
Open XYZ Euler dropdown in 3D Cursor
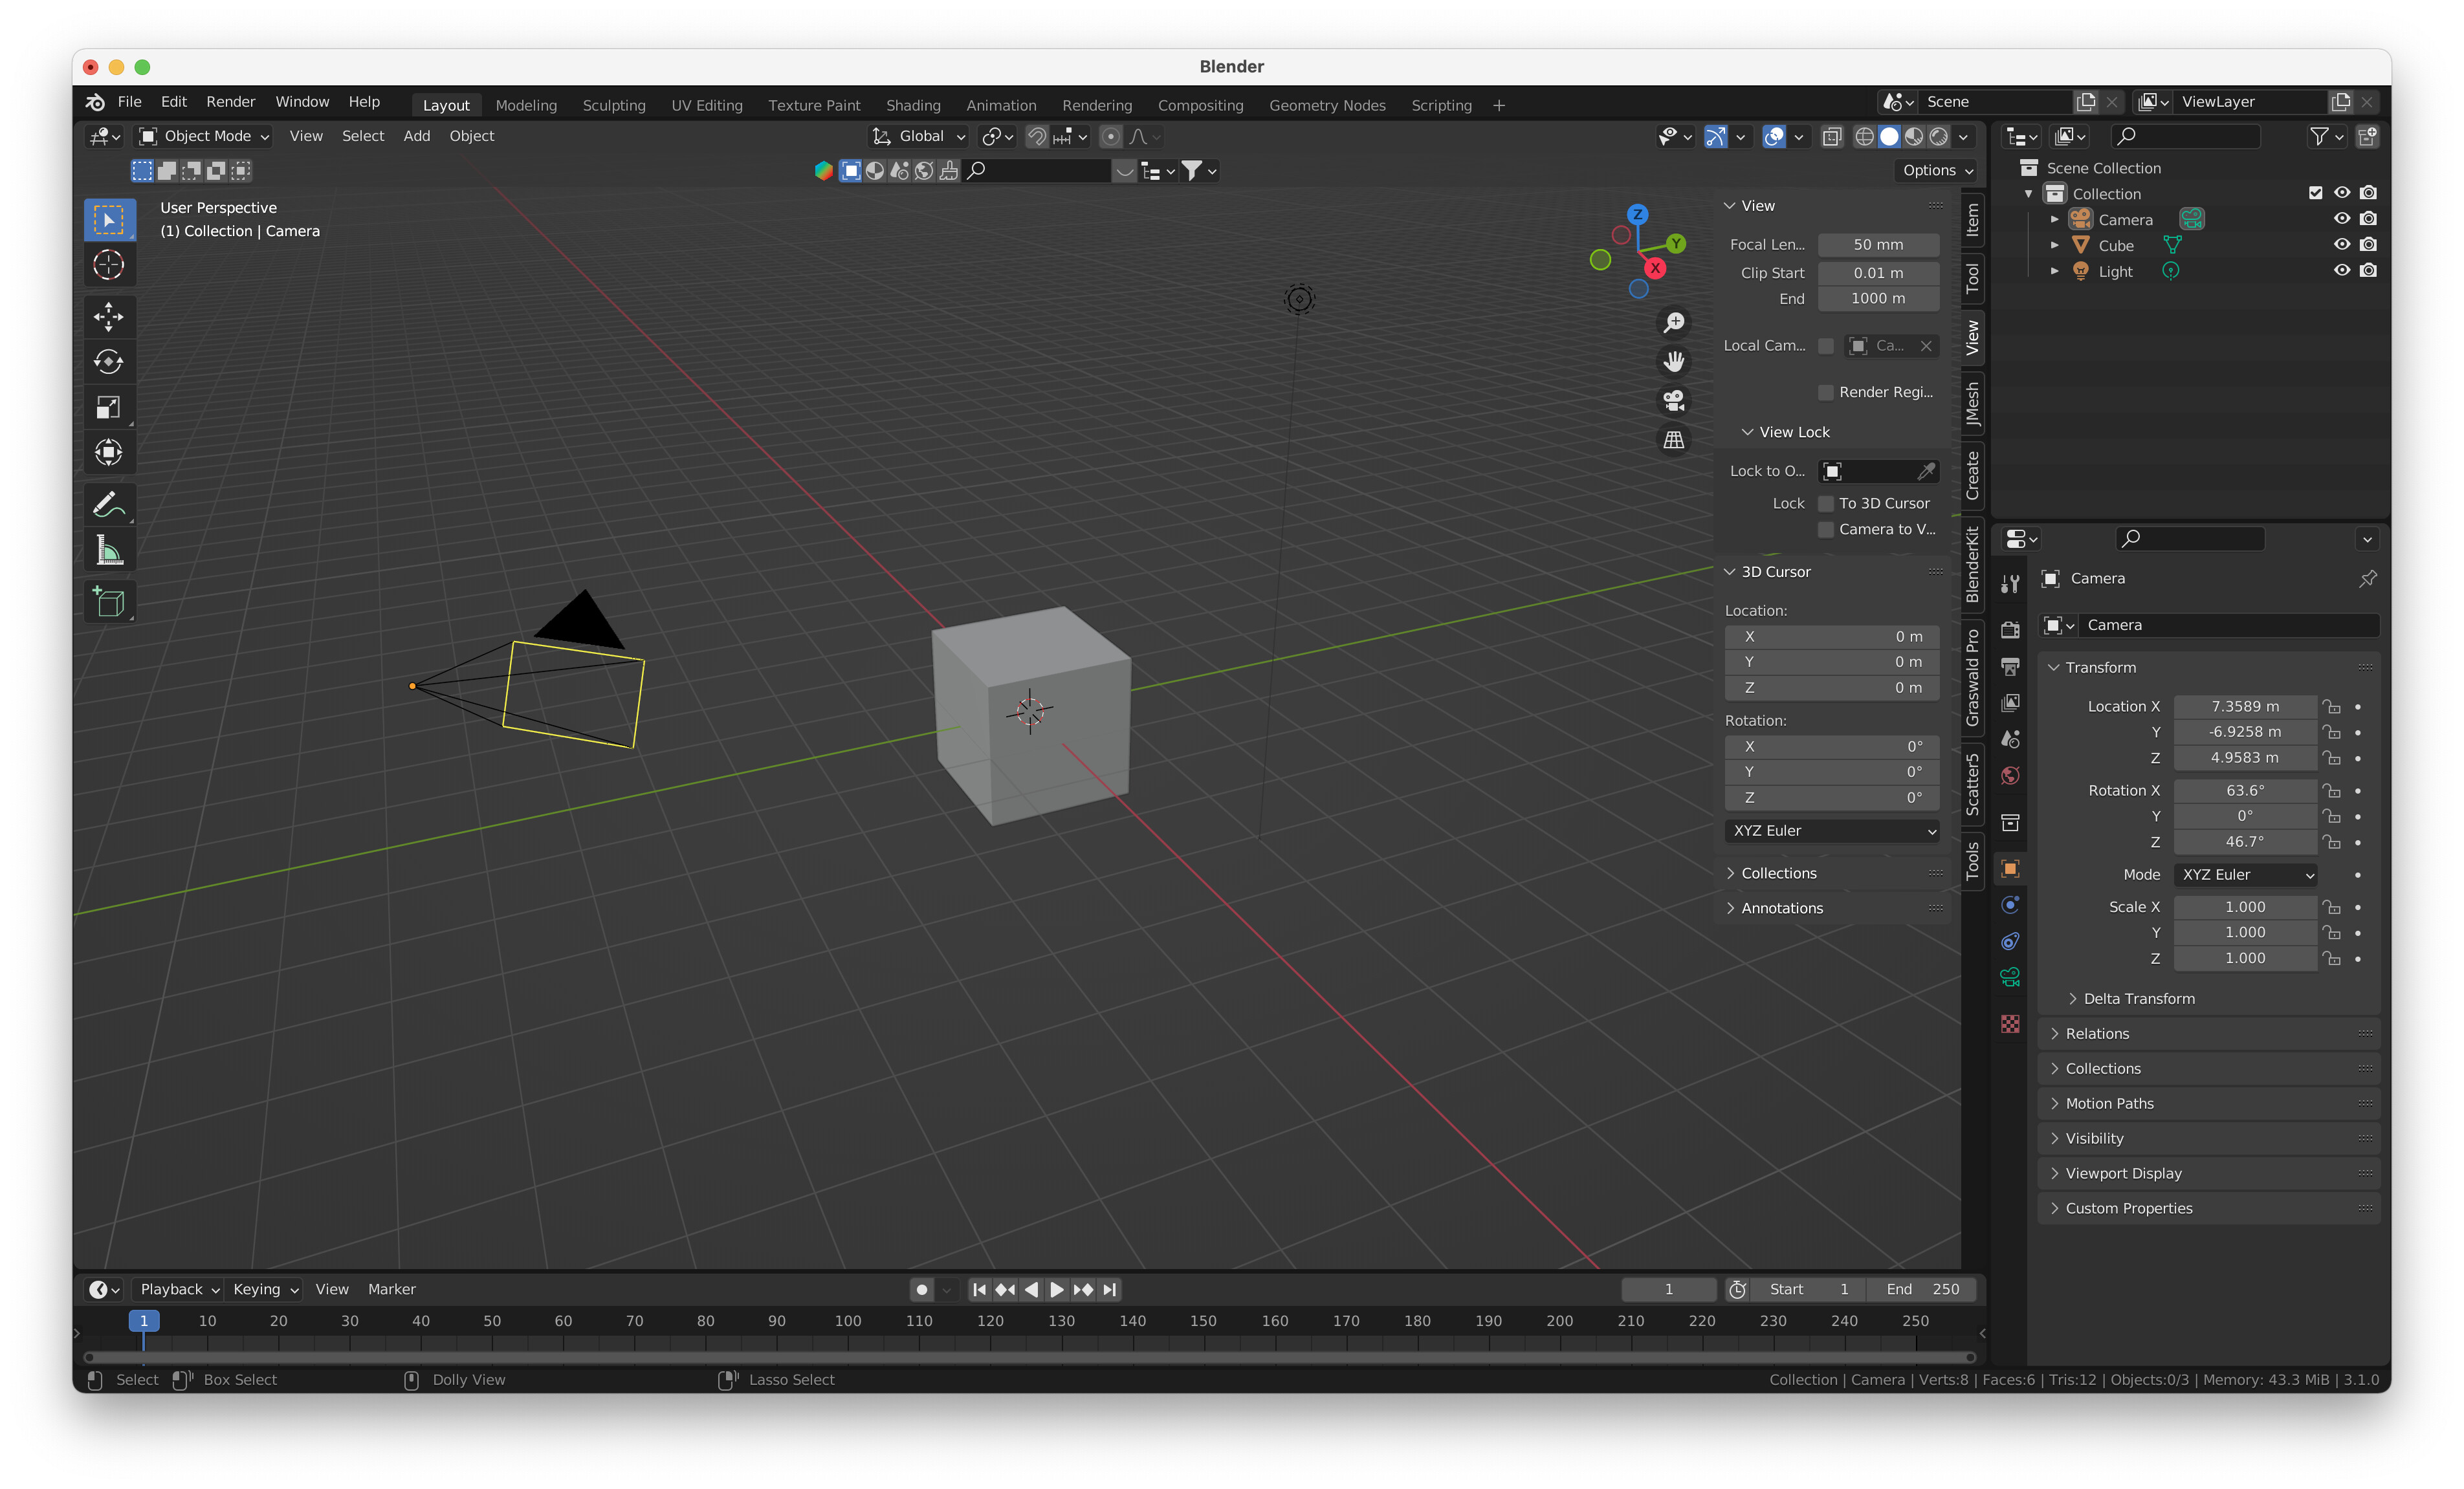1832,831
